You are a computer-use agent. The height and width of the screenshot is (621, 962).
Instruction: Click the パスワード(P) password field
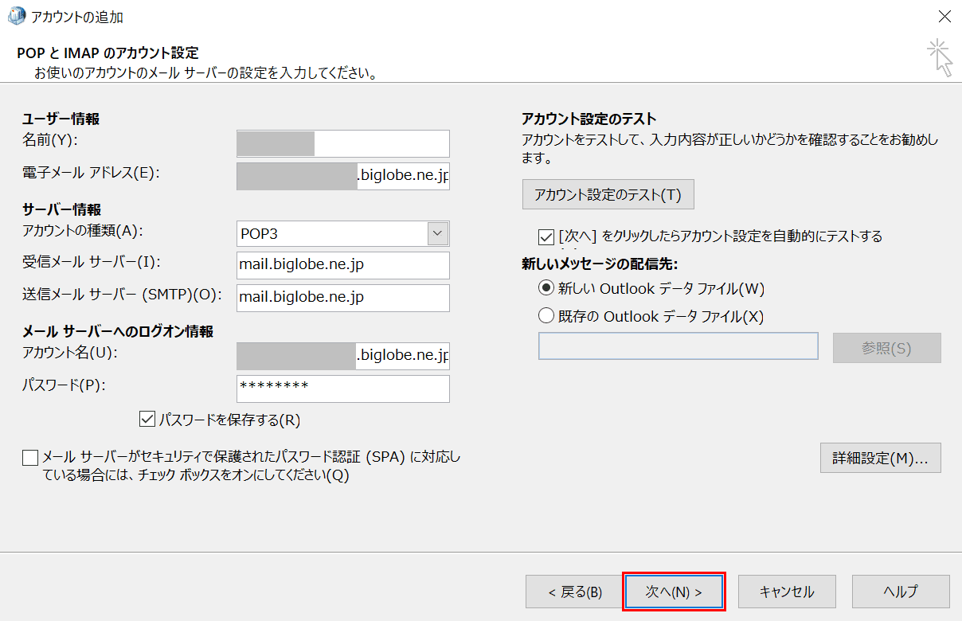tap(343, 389)
